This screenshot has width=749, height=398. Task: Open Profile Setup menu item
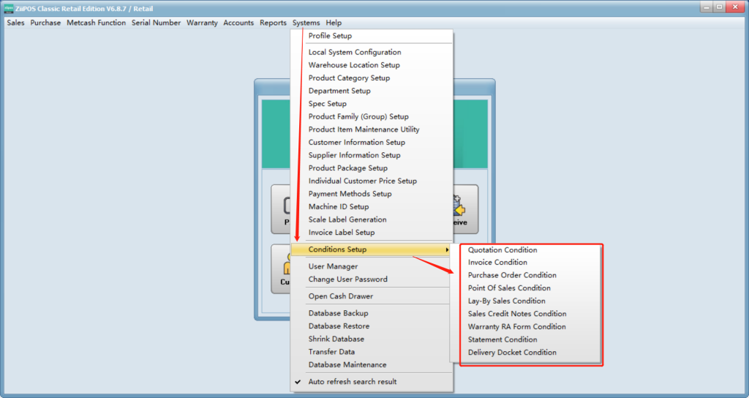(330, 36)
